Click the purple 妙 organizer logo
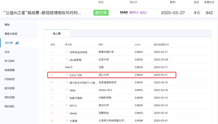 (144, 13)
